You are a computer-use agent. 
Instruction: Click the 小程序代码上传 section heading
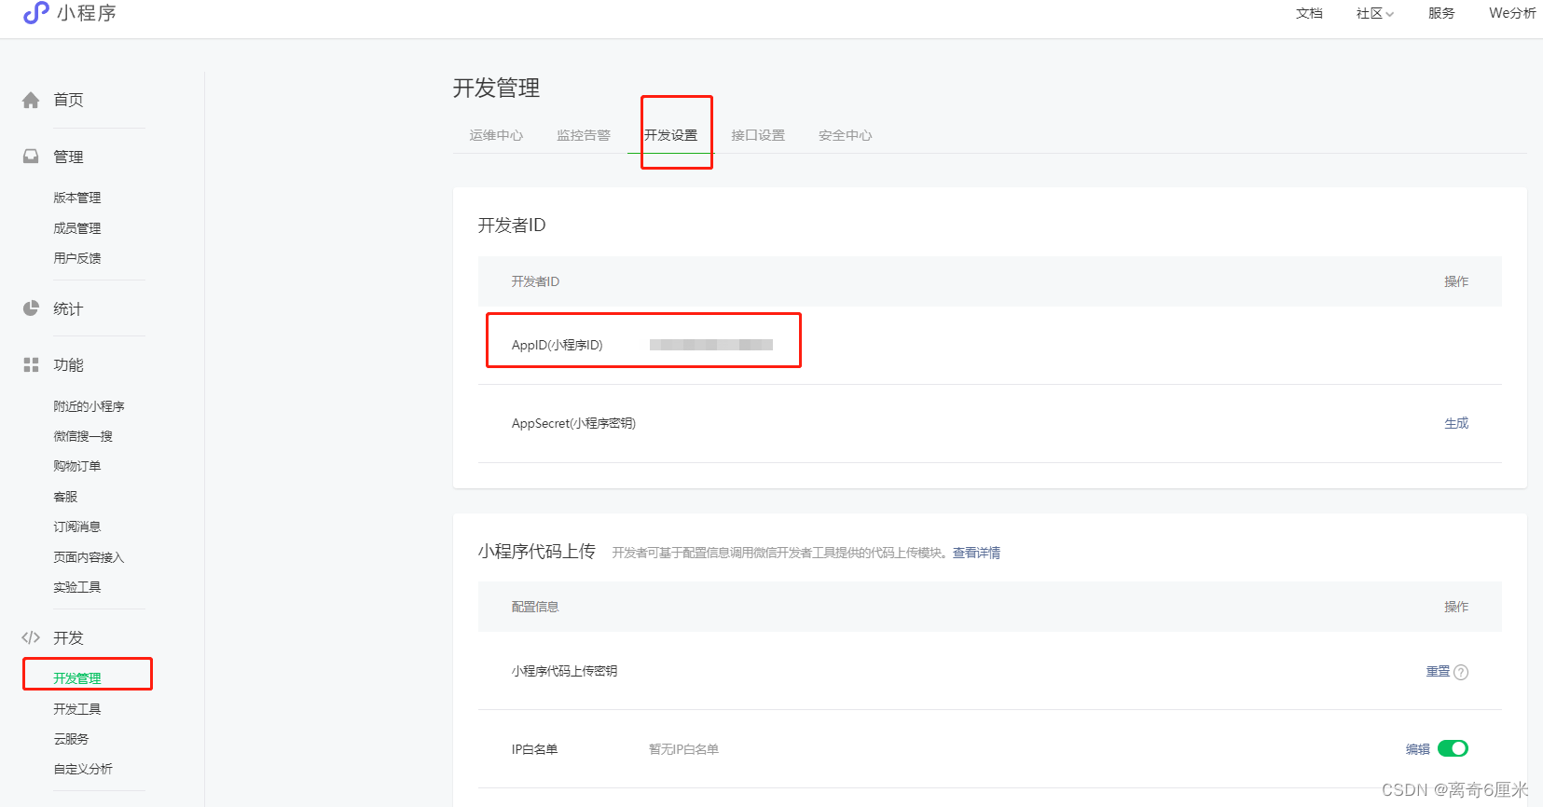click(x=537, y=552)
